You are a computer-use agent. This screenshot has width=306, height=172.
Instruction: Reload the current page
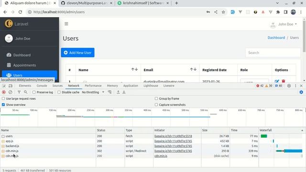click(x=20, y=12)
